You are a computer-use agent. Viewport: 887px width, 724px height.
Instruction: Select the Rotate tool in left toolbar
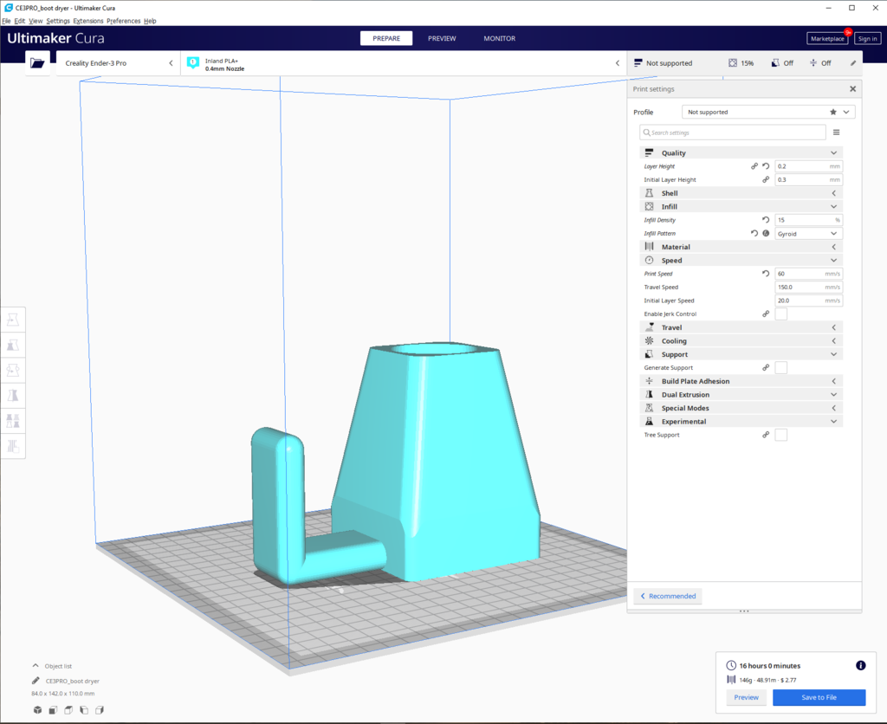pyautogui.click(x=12, y=371)
